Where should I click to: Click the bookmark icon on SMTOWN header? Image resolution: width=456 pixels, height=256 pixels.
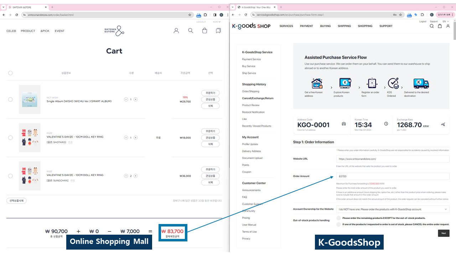[x=218, y=31]
